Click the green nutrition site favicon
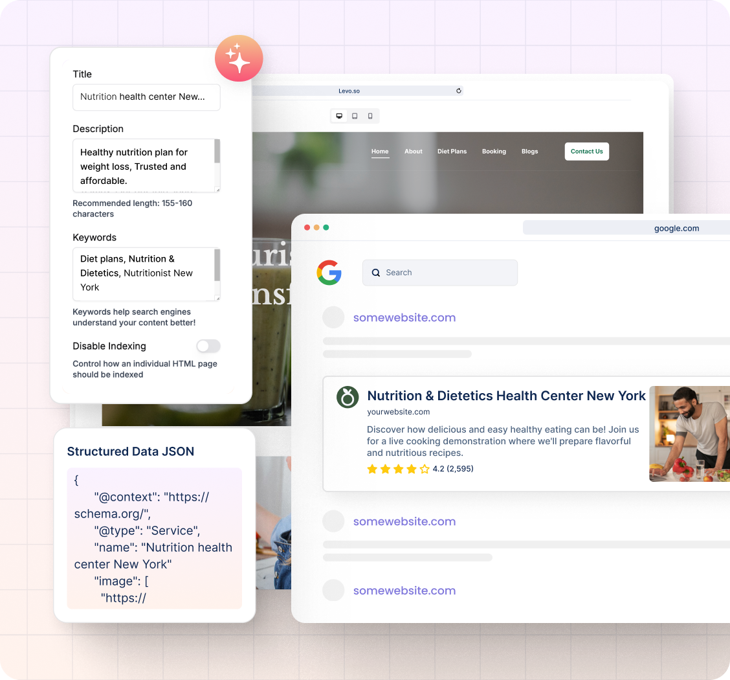 pyautogui.click(x=348, y=397)
